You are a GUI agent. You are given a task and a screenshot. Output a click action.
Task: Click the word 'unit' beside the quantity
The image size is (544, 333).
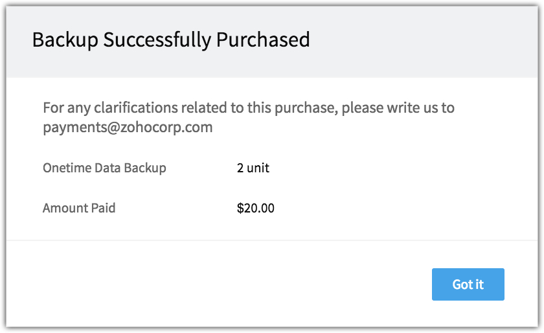click(x=258, y=168)
